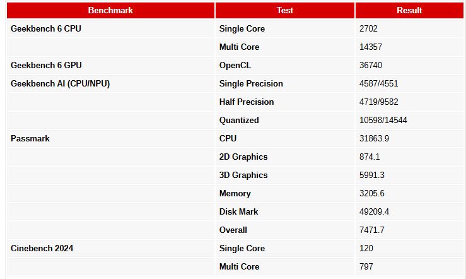Click the Passmark CPU result 31863.9
Image resolution: width=466 pixels, height=279 pixels.
pyautogui.click(x=374, y=138)
